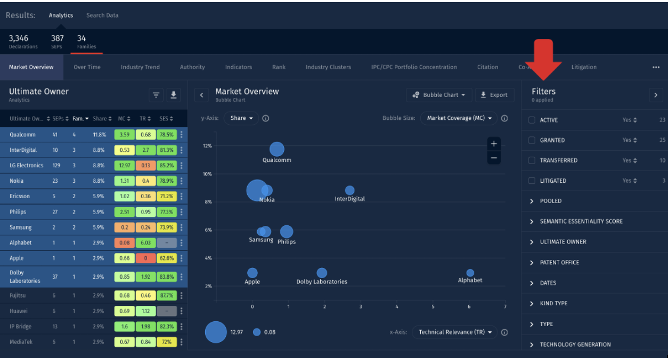Open the row options menu for Nokia
The width and height of the screenshot is (668, 358).
[182, 181]
